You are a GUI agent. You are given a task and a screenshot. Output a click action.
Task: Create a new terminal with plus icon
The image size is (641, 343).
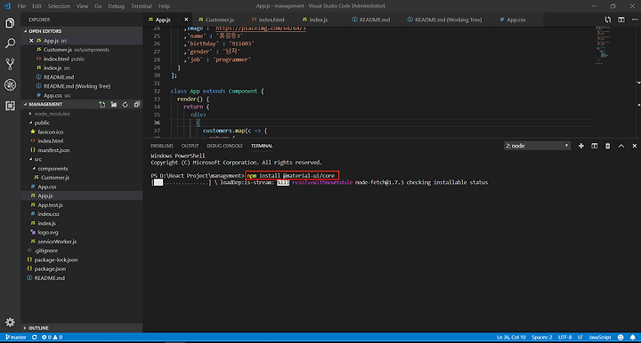[580, 146]
